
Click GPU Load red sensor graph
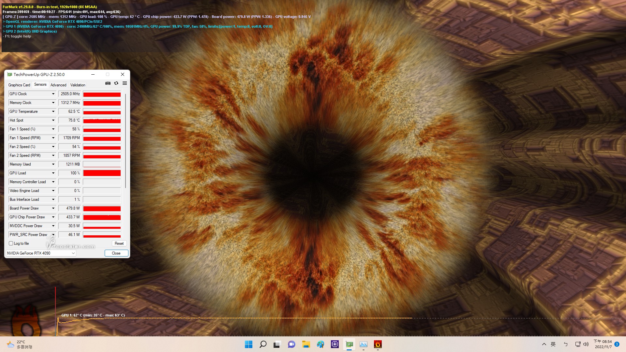pos(102,173)
